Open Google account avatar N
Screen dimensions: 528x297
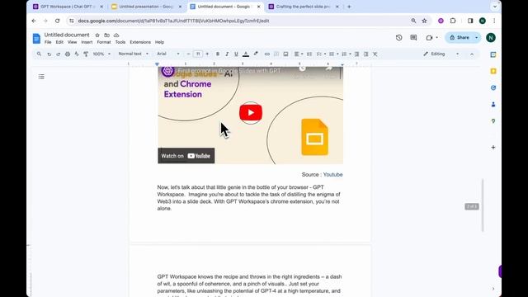pos(491,38)
